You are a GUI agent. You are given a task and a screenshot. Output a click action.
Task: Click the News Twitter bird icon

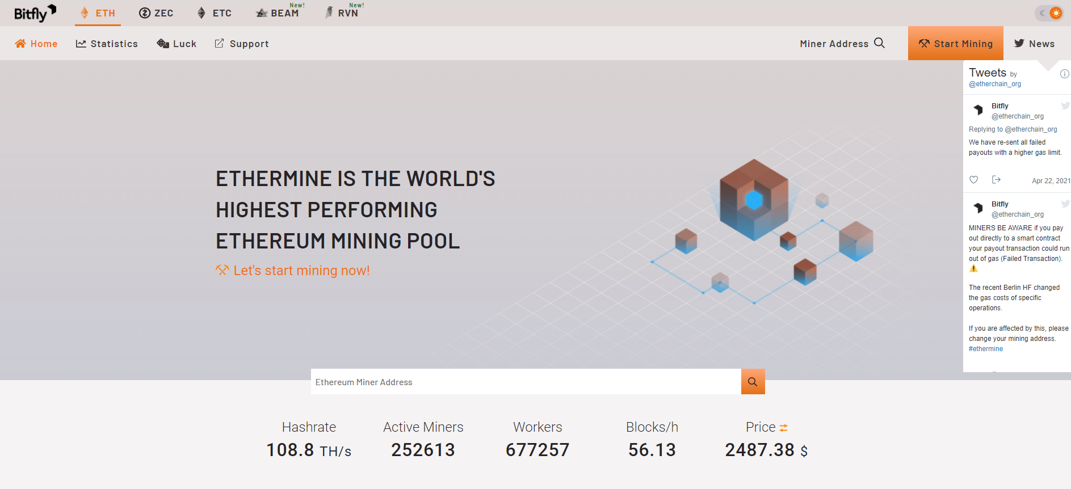click(1019, 43)
